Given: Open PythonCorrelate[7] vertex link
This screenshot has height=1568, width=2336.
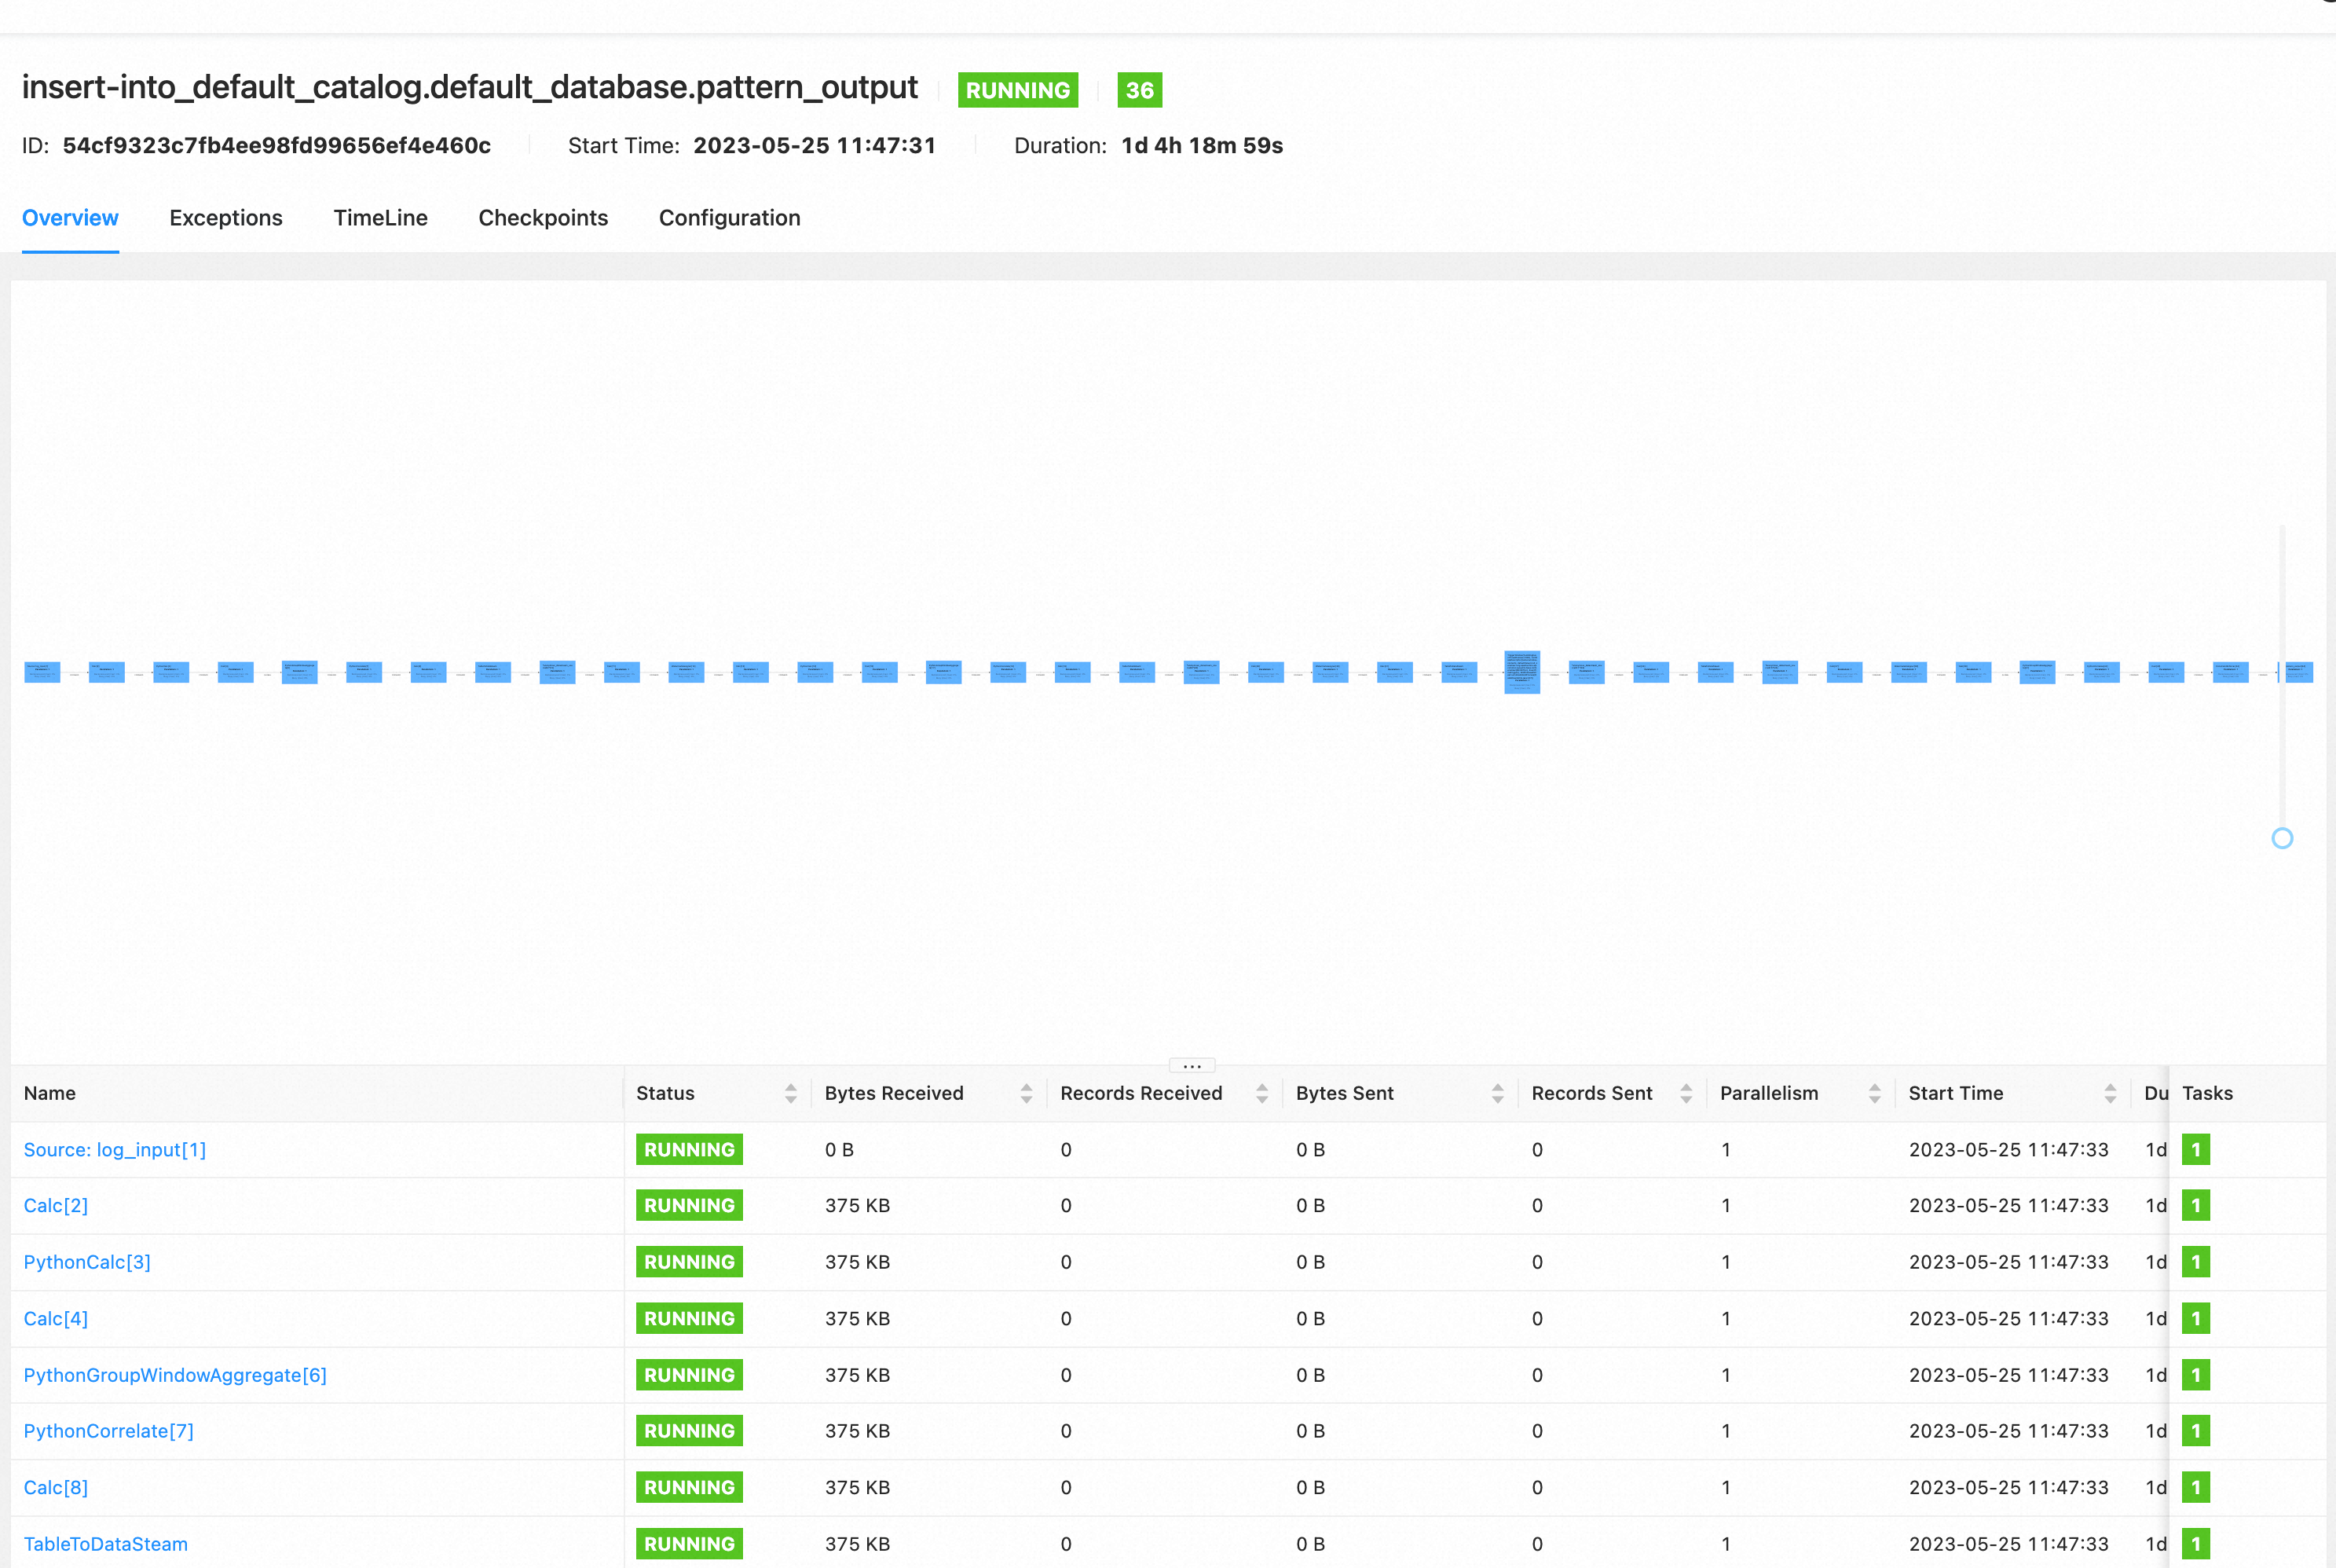Looking at the screenshot, I should [108, 1431].
